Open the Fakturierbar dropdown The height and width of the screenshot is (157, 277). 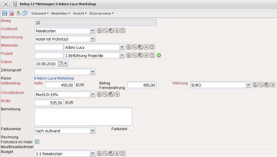(x=93, y=130)
